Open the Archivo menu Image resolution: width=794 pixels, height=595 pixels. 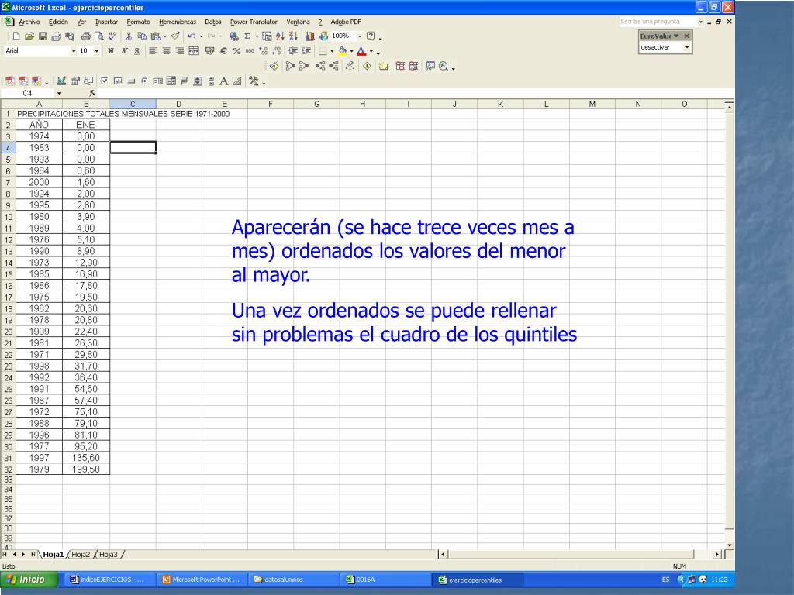tap(29, 22)
